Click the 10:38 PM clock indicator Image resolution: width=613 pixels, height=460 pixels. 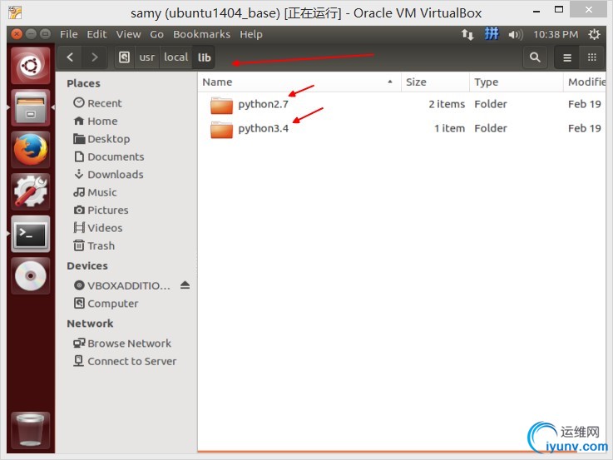(556, 34)
